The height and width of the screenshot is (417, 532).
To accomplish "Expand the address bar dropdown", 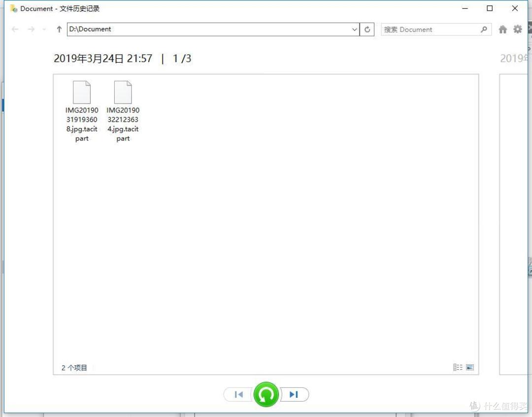I will click(x=355, y=30).
